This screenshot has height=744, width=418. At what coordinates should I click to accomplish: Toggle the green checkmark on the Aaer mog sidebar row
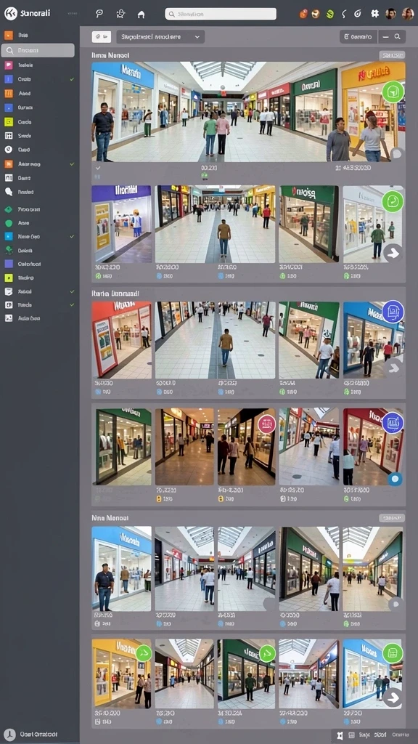click(72, 163)
